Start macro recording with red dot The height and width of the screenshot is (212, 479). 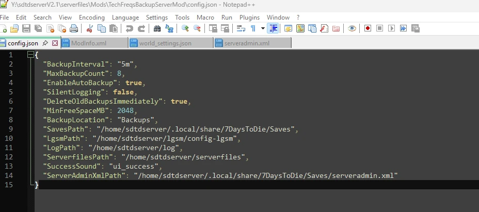tap(368, 28)
